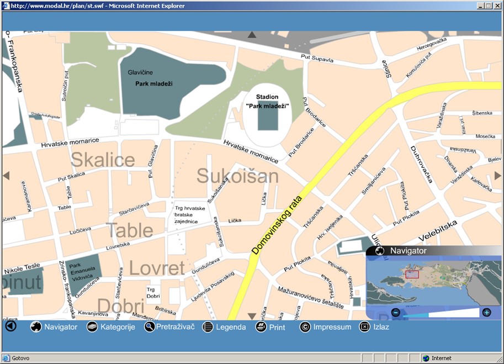Click the Izlaz exit icon

[x=364, y=327]
